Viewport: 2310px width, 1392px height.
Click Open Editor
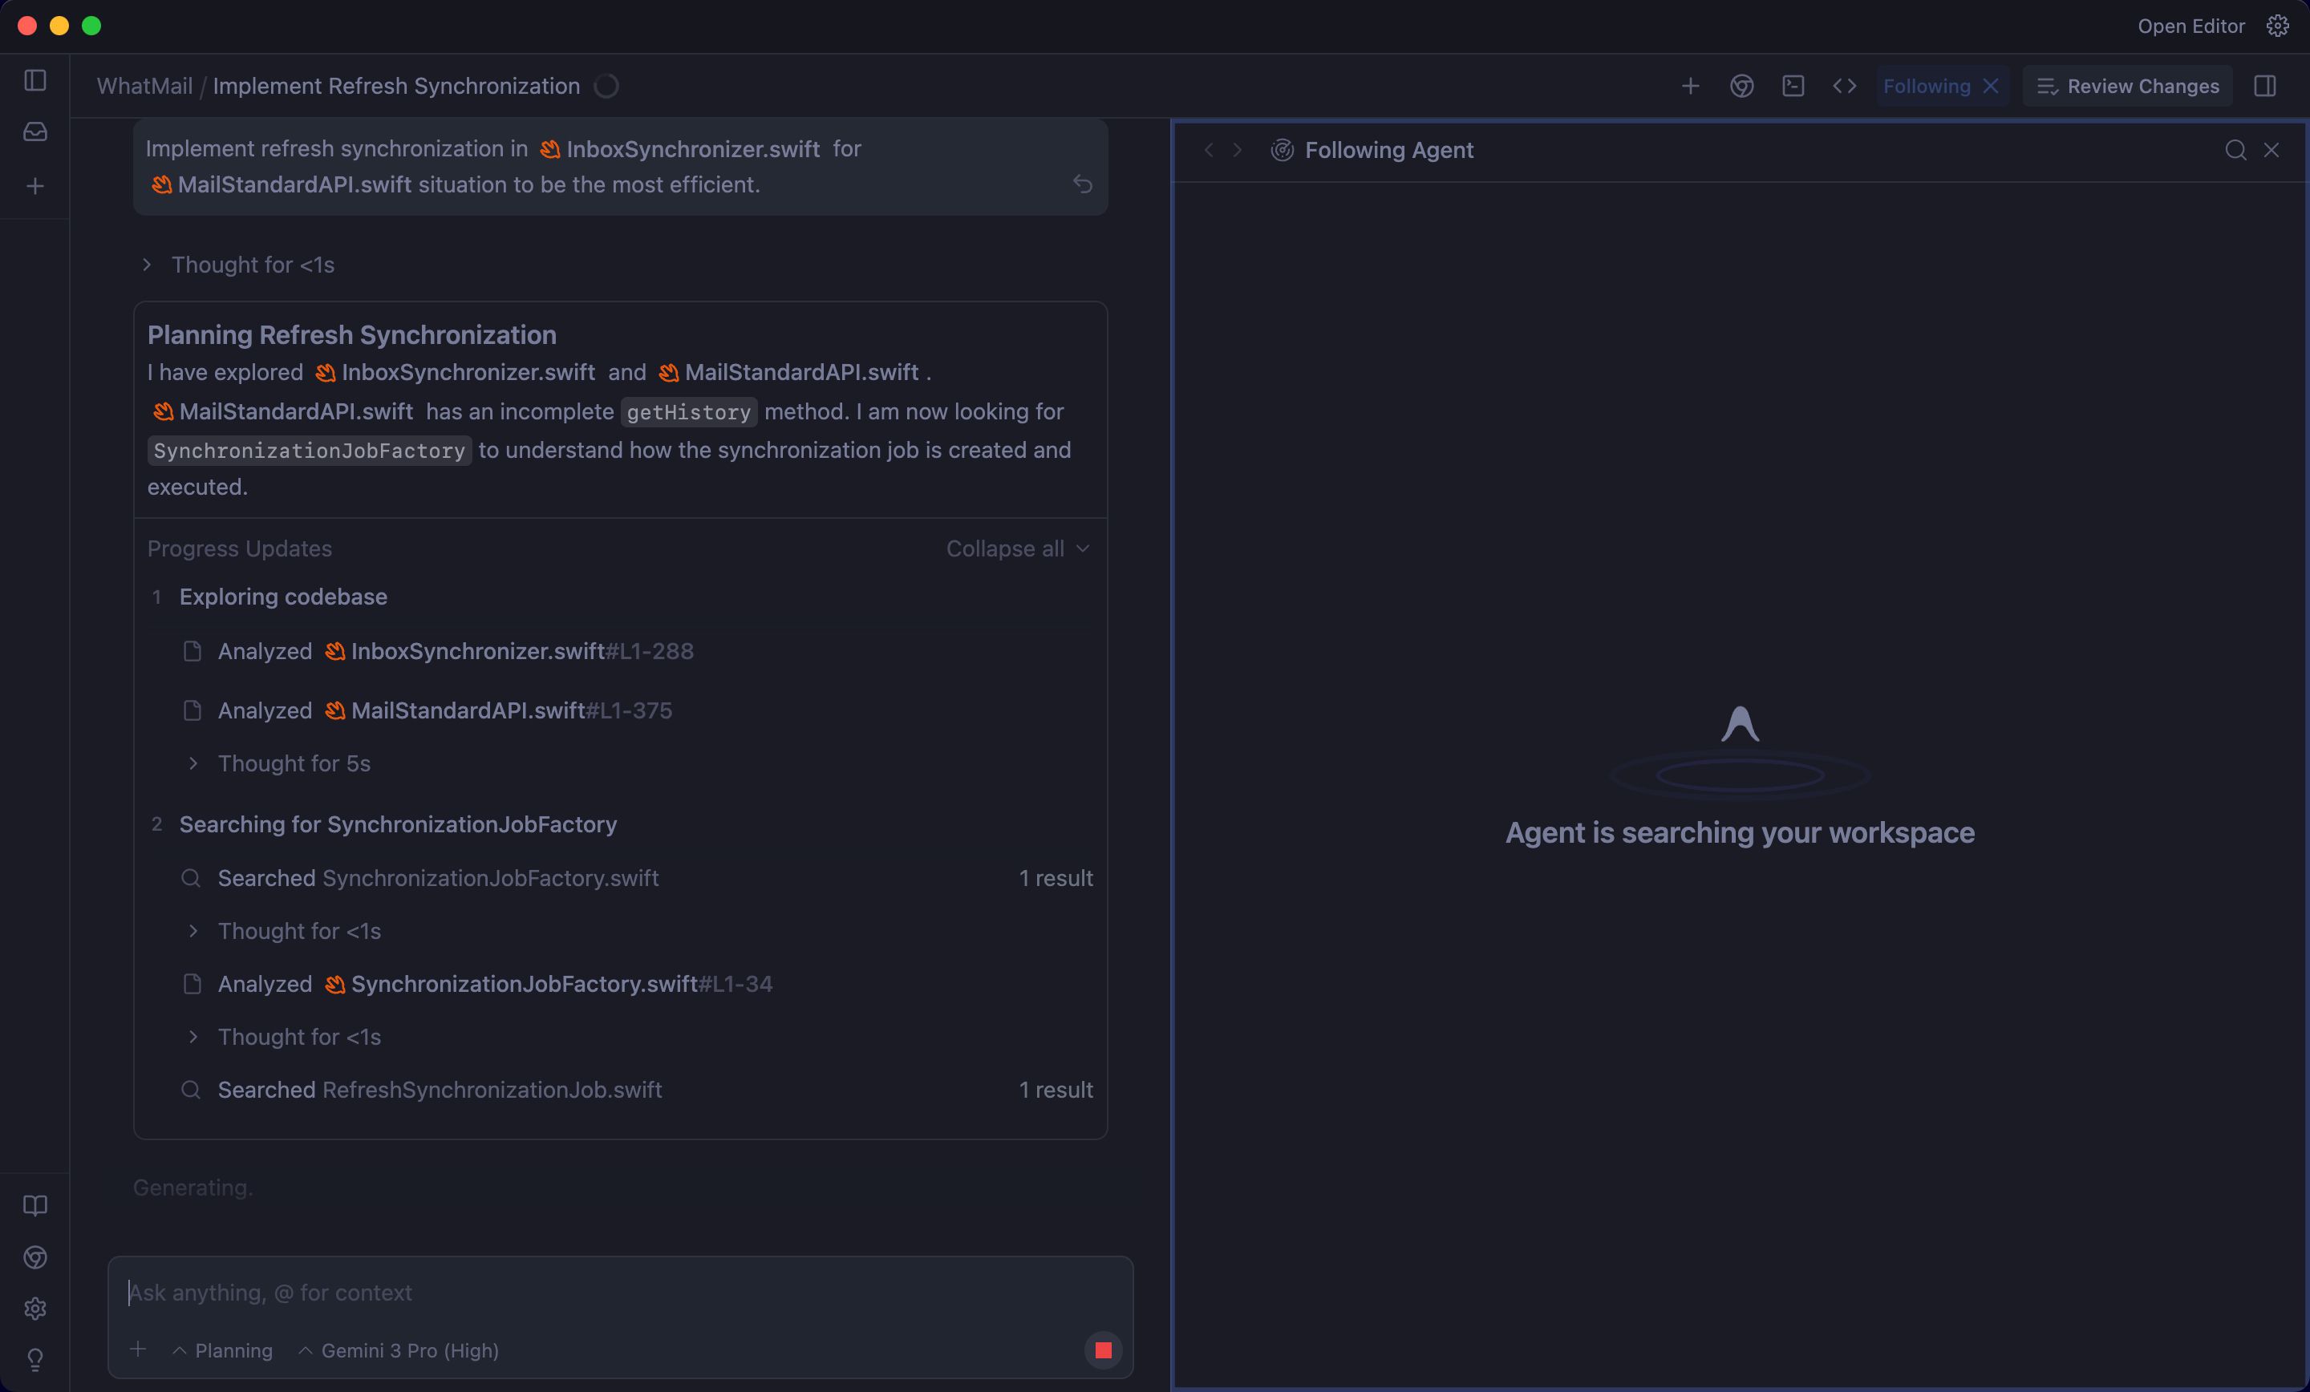pyautogui.click(x=2191, y=26)
